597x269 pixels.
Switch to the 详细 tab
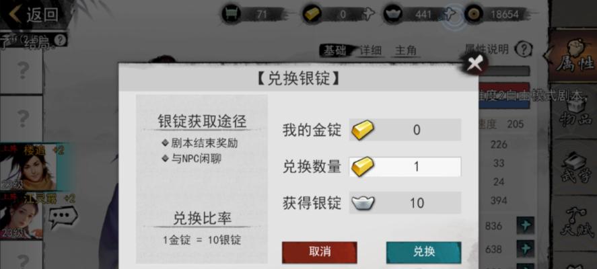coord(370,50)
